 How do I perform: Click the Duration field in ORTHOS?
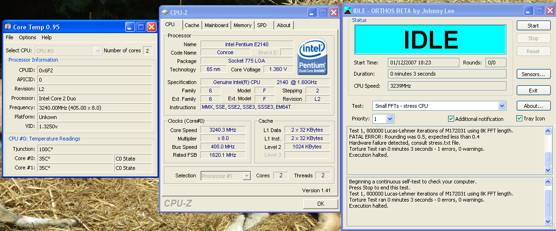click(447, 74)
